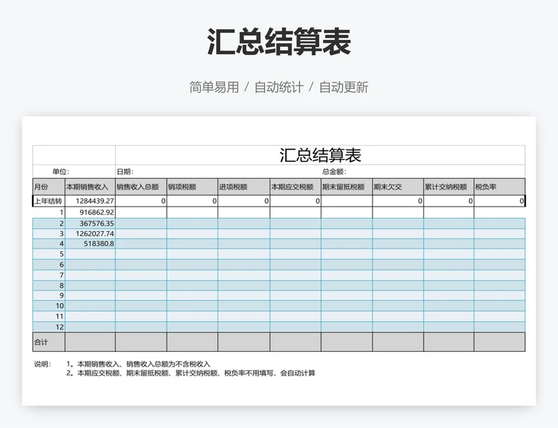Select the value 518380.8
Screen dimensions: 558x428
99,244
